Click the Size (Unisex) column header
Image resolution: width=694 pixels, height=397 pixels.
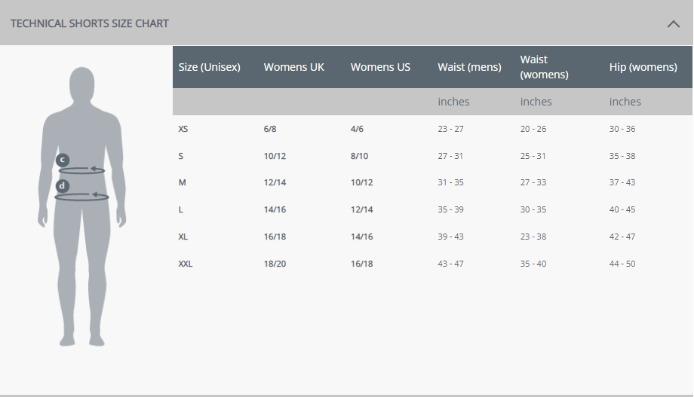[209, 67]
